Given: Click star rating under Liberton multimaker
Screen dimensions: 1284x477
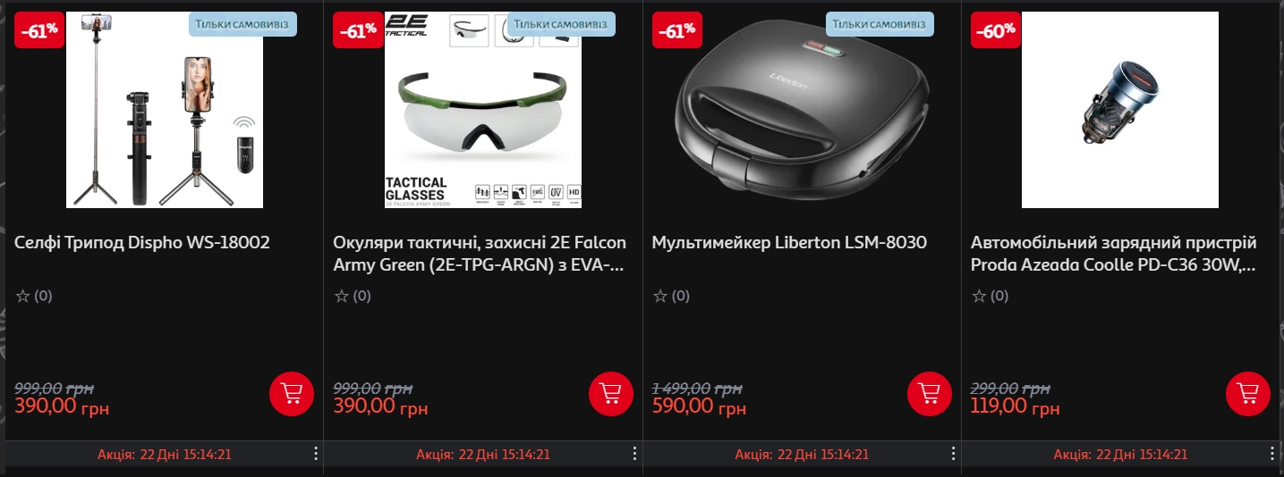Looking at the screenshot, I should click(x=659, y=296).
